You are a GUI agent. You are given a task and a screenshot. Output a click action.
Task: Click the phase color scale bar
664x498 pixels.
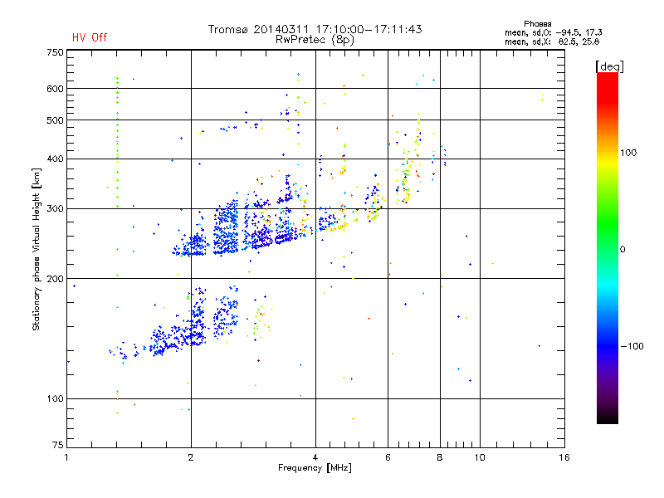click(608, 248)
